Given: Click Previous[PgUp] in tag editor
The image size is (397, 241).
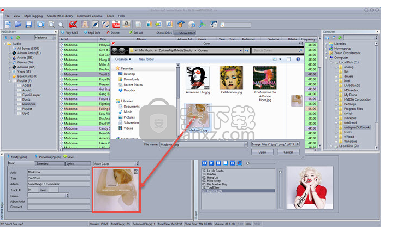Looking at the screenshot, I should [x=48, y=157].
